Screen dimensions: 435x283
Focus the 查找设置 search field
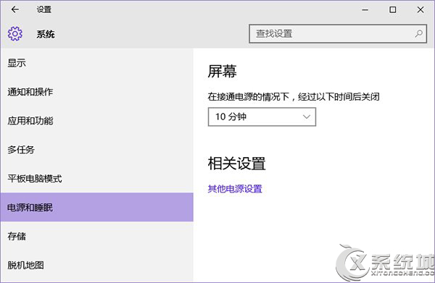pos(338,34)
